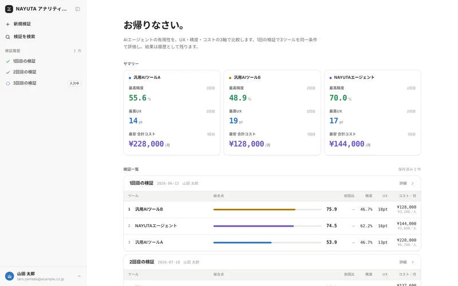Screen dimensions: 458x286
Task: Click the 2026-06-12 date of 1回目の検証
Action: (168, 184)
